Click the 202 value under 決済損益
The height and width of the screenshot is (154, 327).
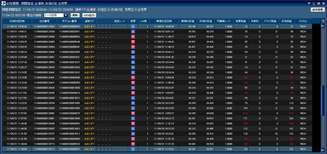click(x=291, y=118)
